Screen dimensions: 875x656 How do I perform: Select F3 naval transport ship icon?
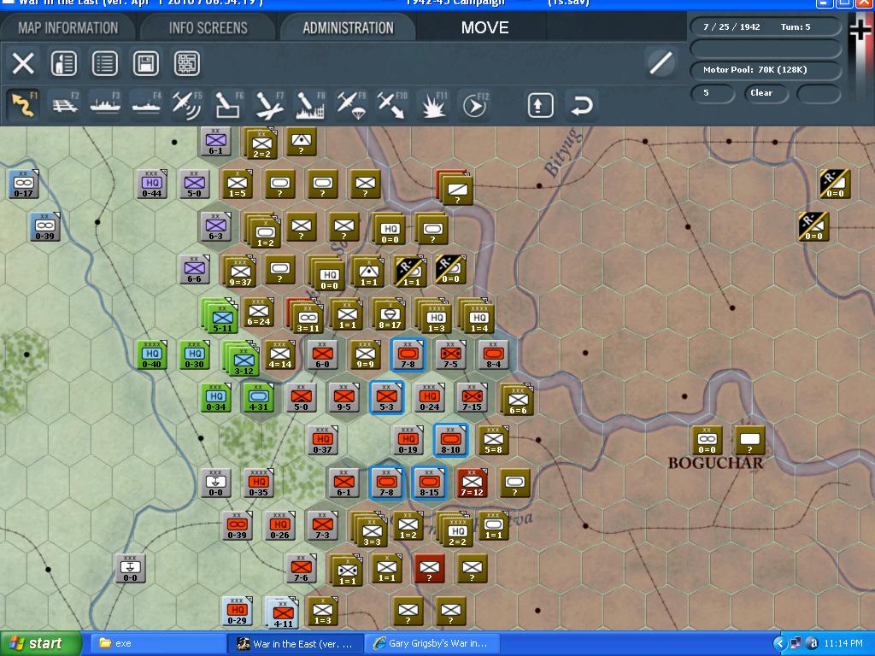click(105, 104)
